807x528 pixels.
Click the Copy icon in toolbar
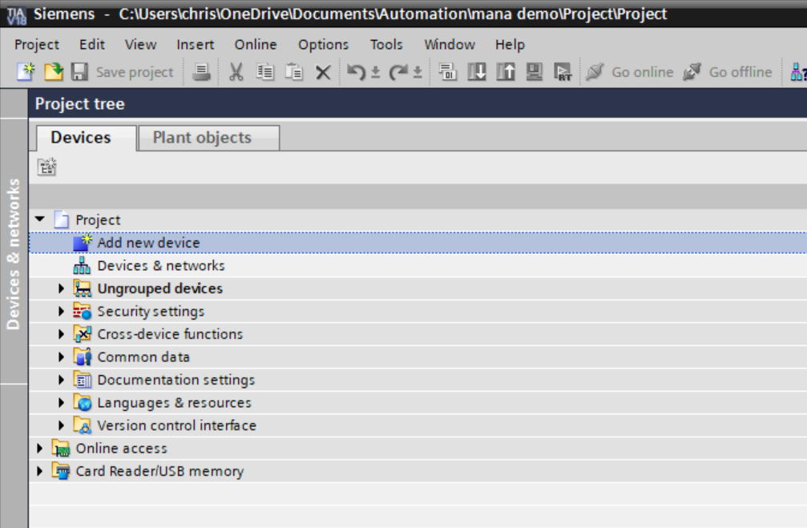point(264,71)
